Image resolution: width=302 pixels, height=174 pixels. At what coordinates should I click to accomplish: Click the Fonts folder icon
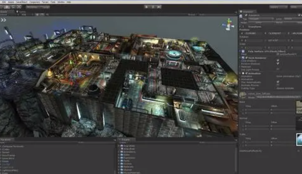pos(122,161)
